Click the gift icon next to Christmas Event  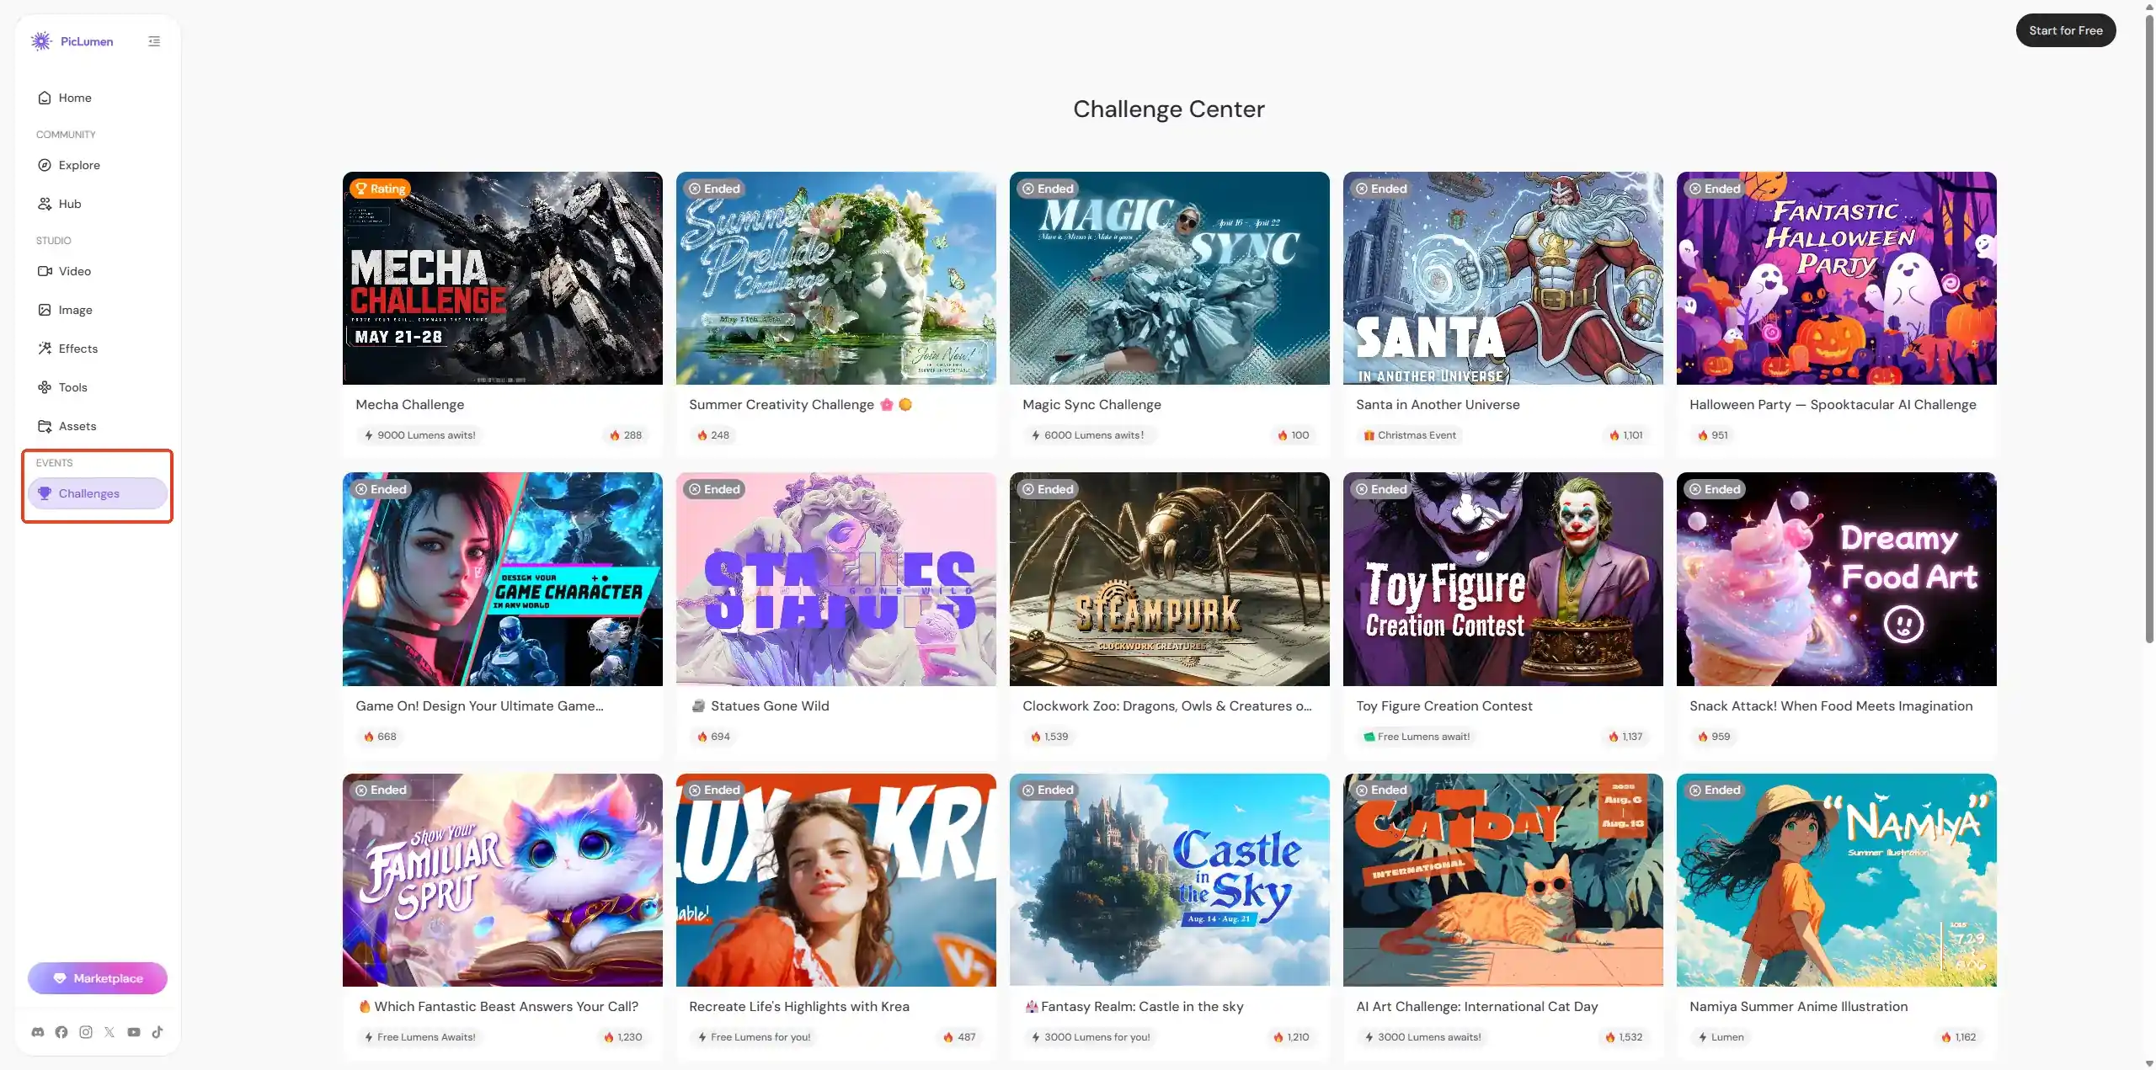point(1369,435)
